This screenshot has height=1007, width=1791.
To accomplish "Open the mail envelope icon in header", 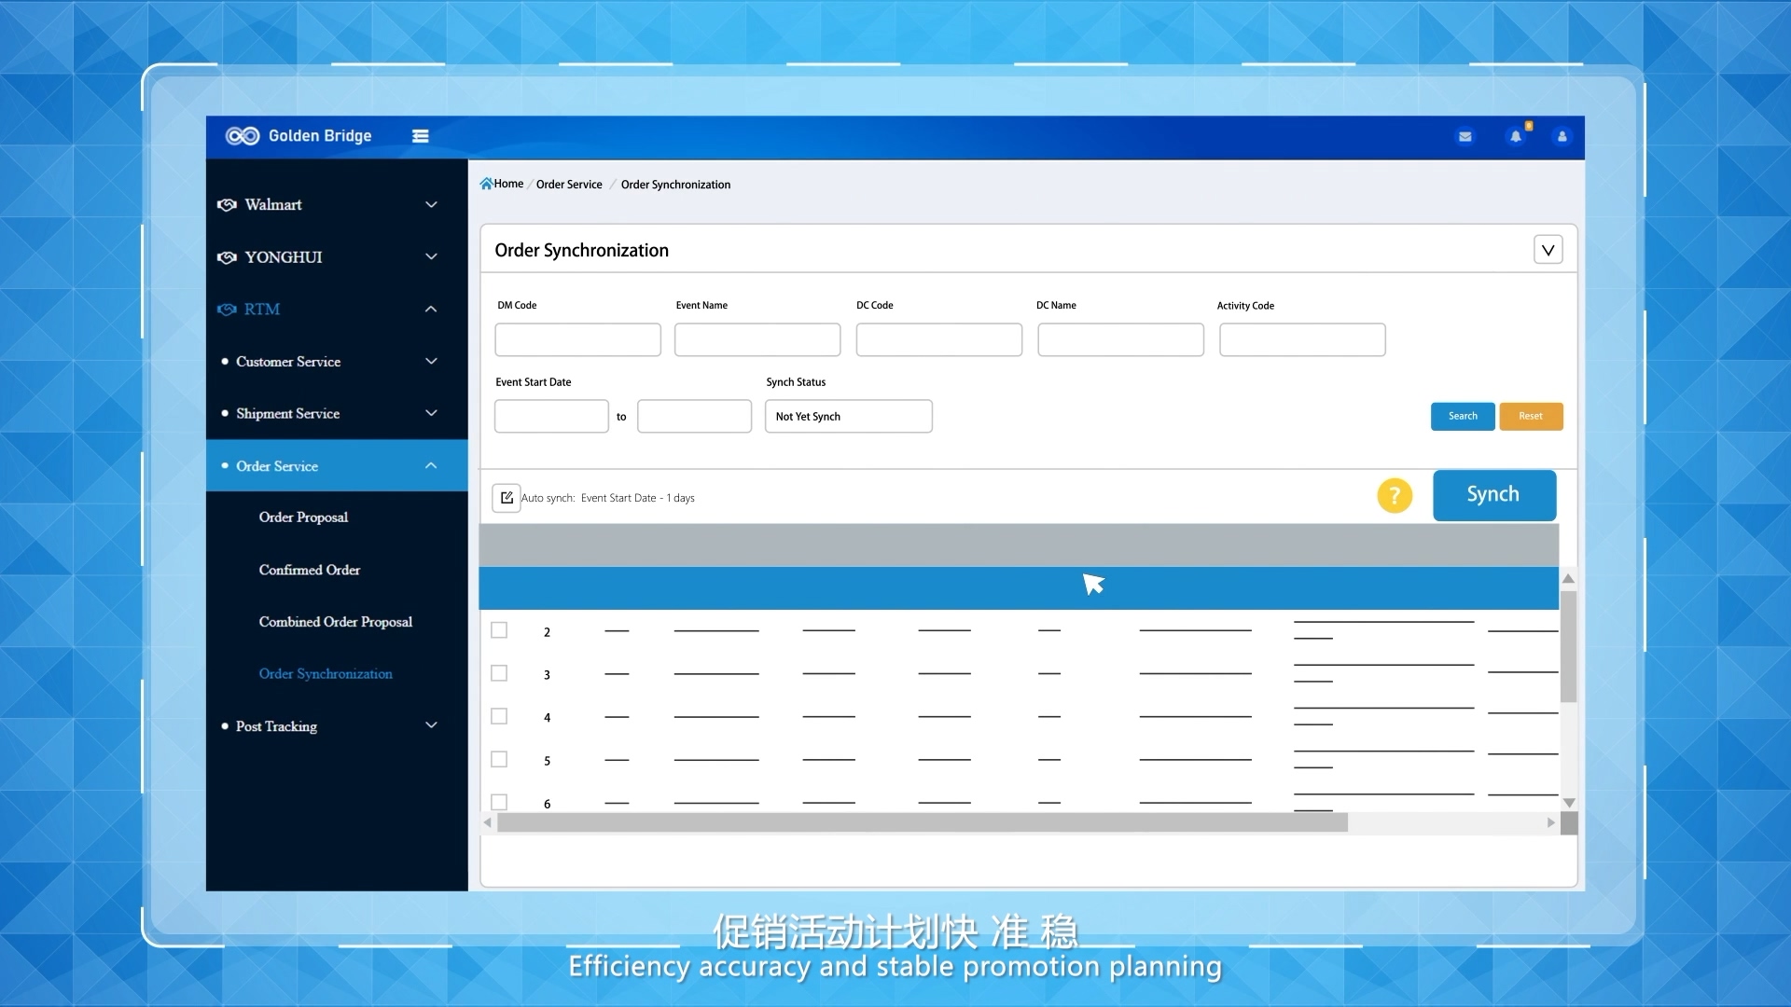I will 1465,137.
